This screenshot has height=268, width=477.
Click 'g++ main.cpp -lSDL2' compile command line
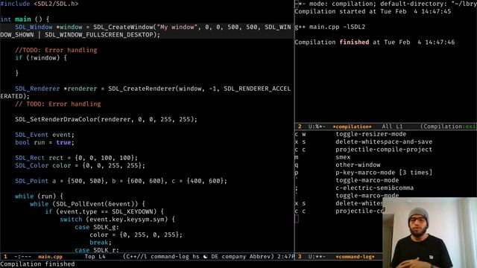pos(329,27)
